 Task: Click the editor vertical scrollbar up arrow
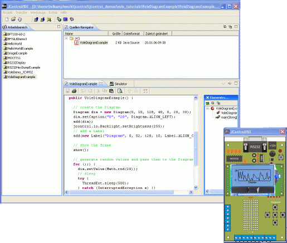(x=196, y=98)
